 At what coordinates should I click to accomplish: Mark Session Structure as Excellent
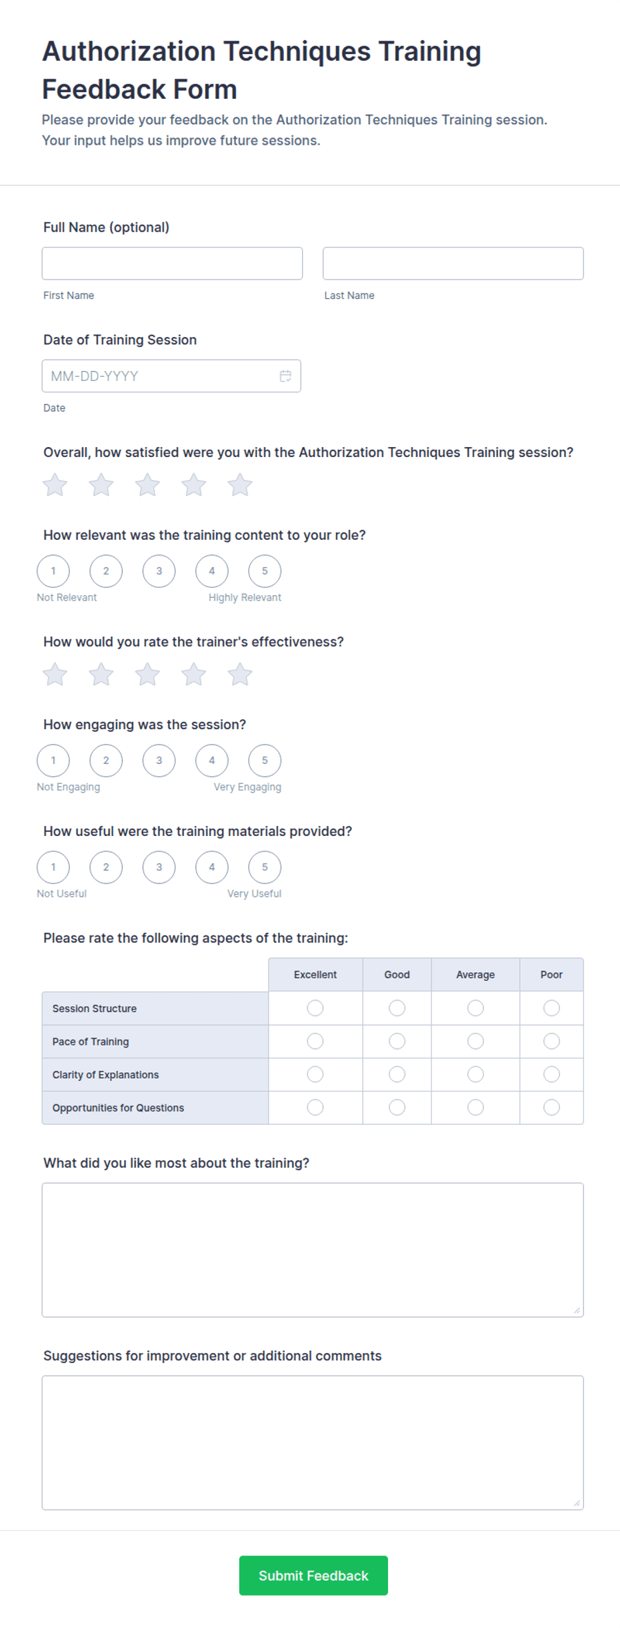[315, 1008]
